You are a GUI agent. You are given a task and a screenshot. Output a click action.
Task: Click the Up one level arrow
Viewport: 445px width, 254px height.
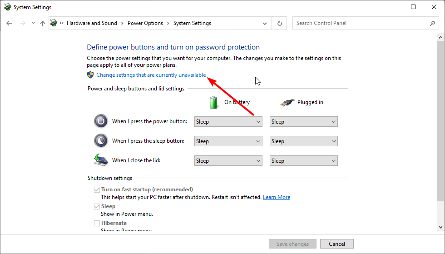(x=43, y=23)
